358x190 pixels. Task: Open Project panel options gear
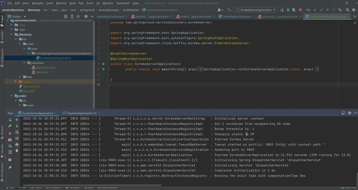pyautogui.click(x=86, y=17)
